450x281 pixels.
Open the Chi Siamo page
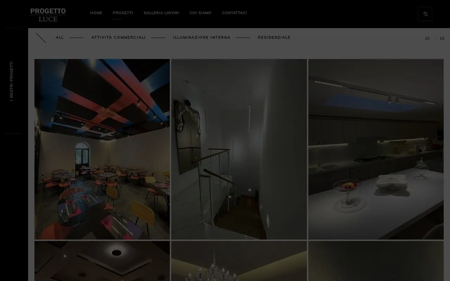click(200, 13)
